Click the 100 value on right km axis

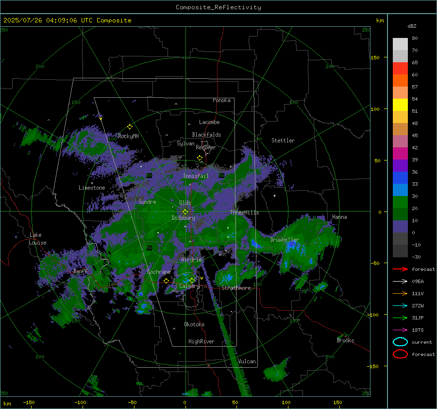375,109
